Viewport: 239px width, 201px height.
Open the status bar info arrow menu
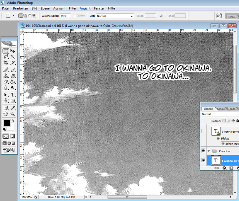pyautogui.click(x=86, y=197)
